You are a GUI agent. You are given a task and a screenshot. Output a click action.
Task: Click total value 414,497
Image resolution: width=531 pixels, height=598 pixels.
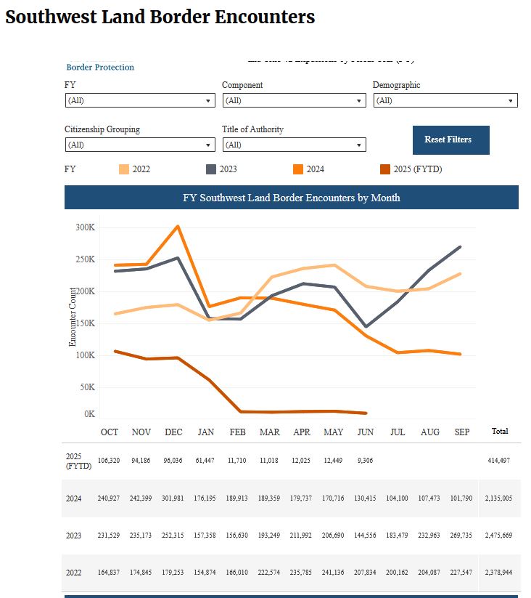point(498,461)
